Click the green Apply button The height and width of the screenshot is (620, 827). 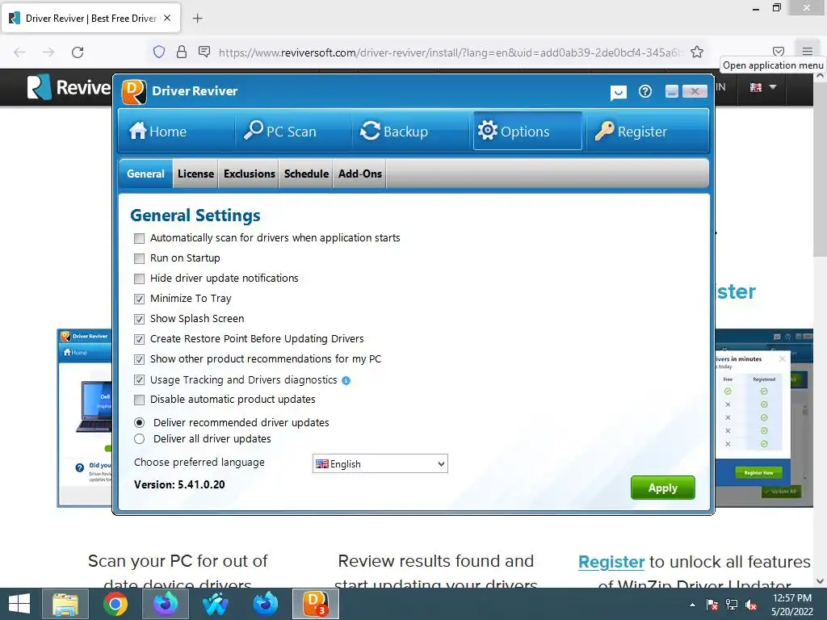[x=662, y=488]
